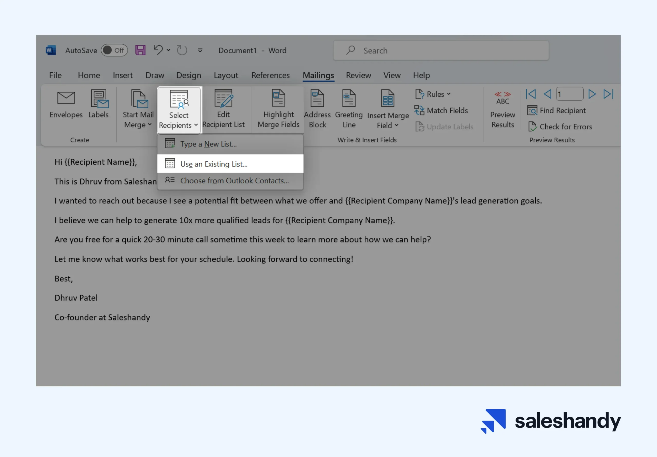Open the Help tab
657x457 pixels.
coord(421,75)
